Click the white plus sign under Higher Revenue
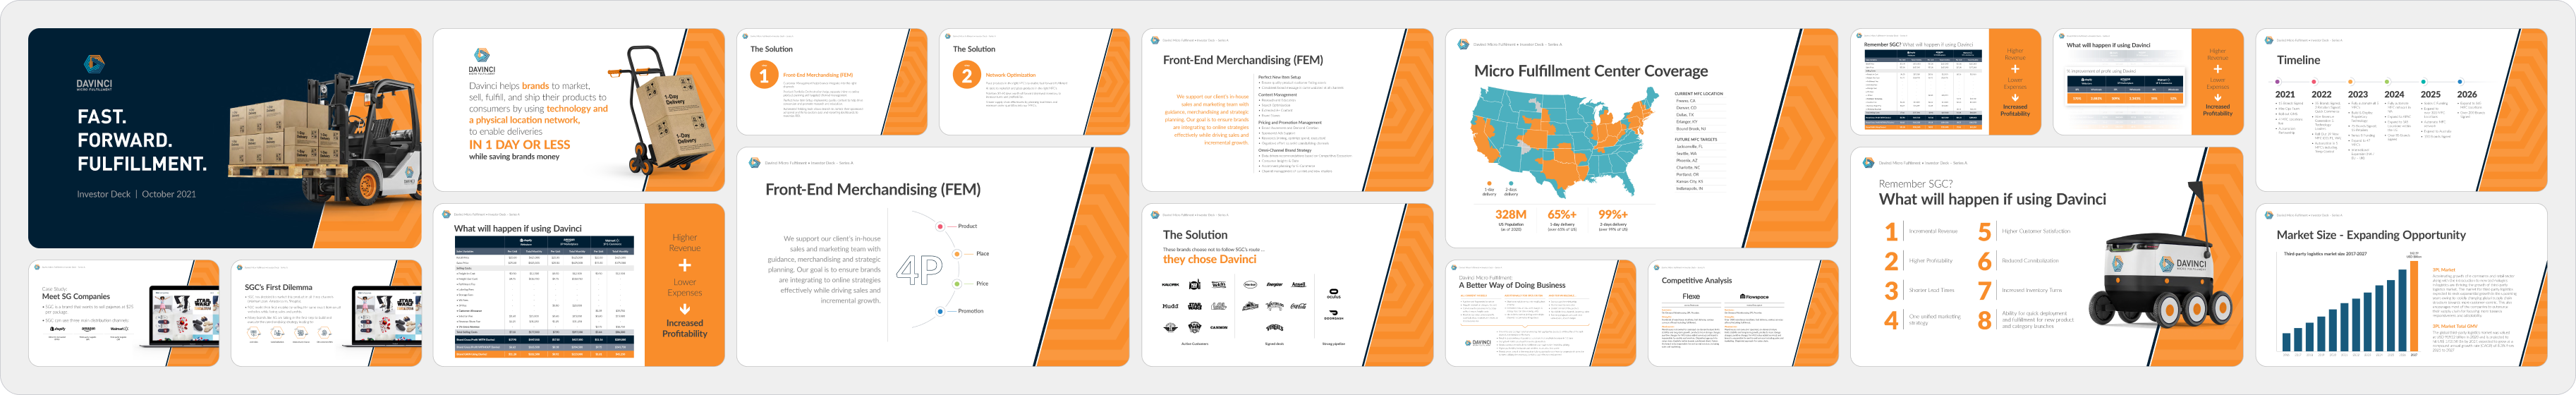Viewport: 2576px width, 395px height. tap(684, 266)
